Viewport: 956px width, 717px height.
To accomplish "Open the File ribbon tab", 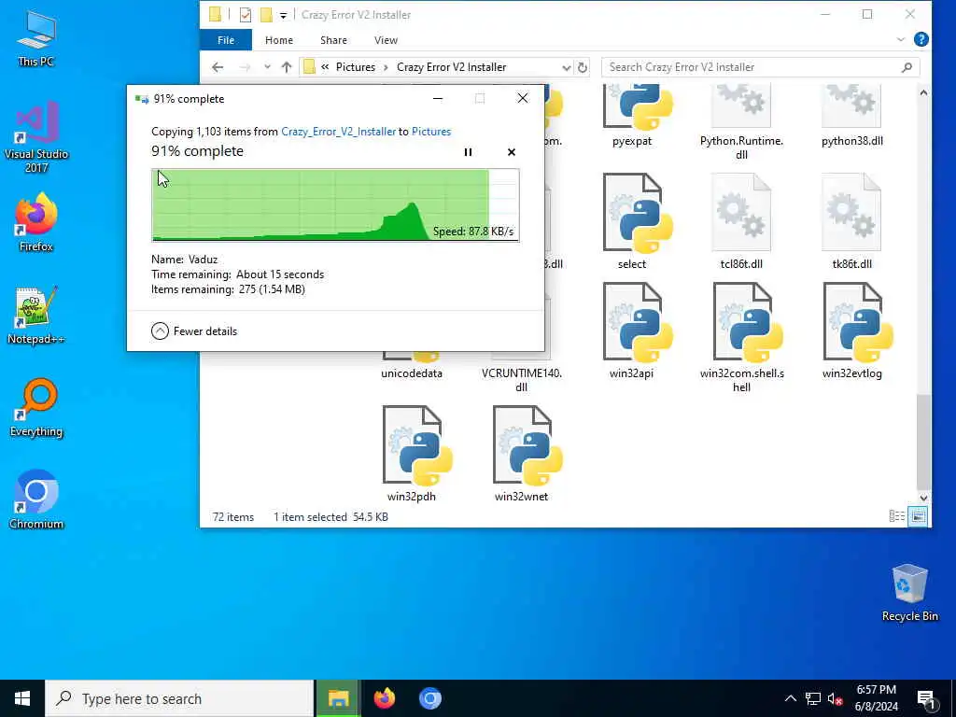I will pos(226,40).
